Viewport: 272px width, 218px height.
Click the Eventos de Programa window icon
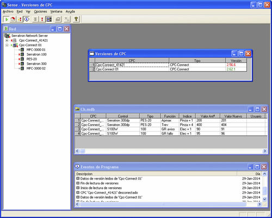pos(77,166)
